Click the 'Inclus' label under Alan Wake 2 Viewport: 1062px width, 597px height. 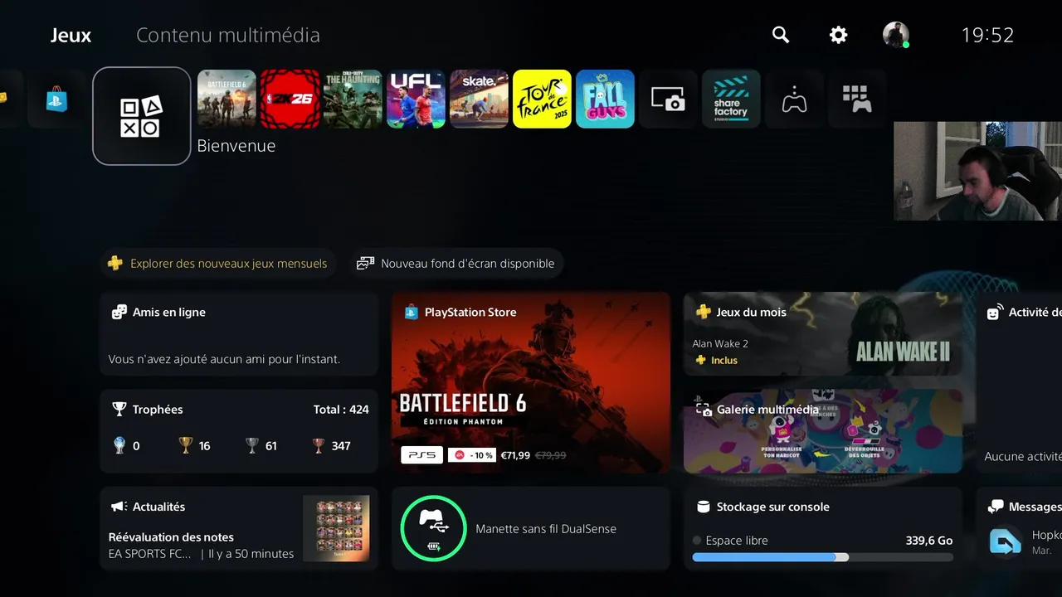(723, 361)
